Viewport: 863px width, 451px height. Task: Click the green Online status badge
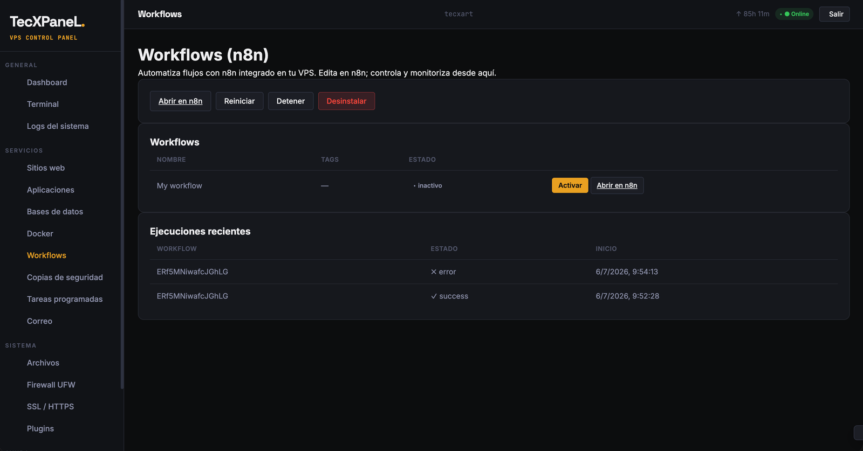tap(794, 14)
